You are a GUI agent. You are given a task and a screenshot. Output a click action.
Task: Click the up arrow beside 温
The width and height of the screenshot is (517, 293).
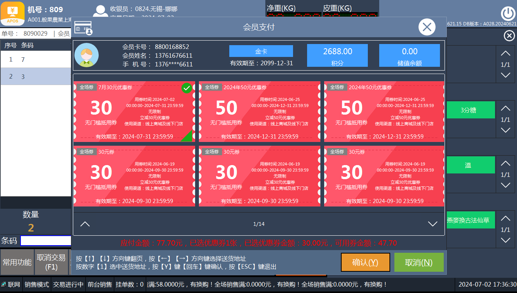click(x=505, y=164)
